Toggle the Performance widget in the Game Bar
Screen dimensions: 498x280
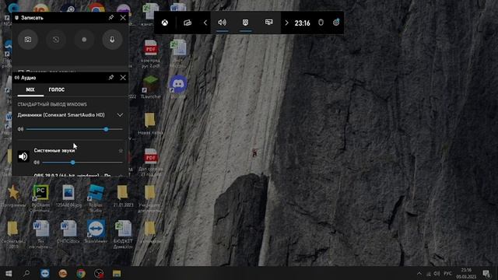click(x=269, y=23)
